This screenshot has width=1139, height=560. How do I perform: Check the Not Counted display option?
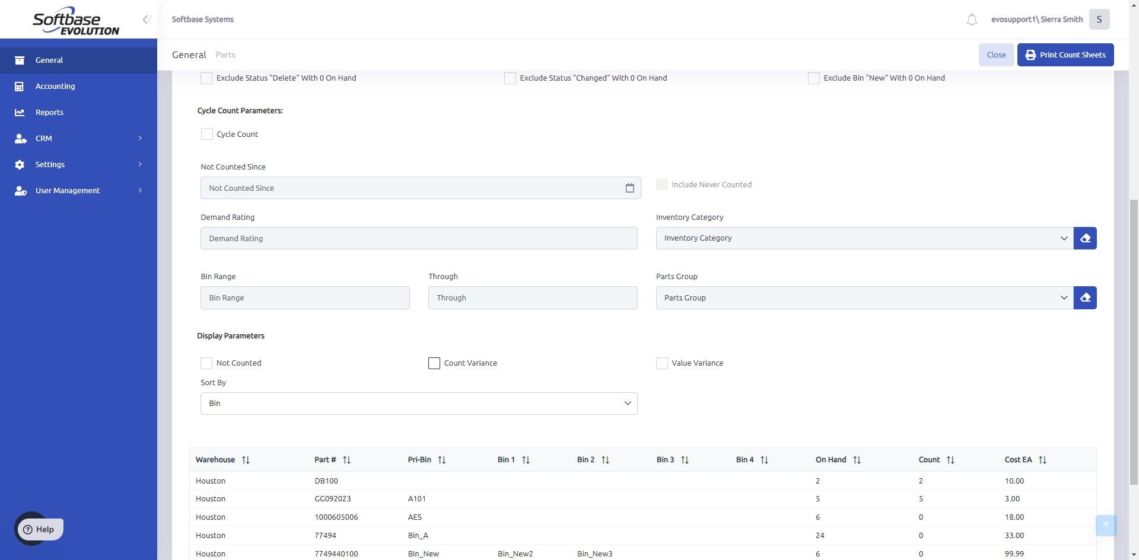click(206, 363)
